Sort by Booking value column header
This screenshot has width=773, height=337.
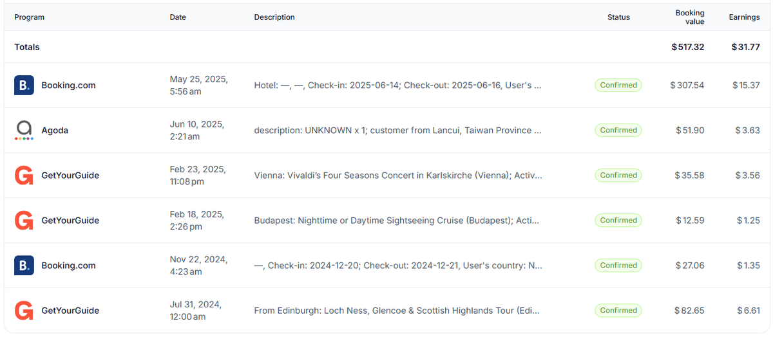point(689,17)
